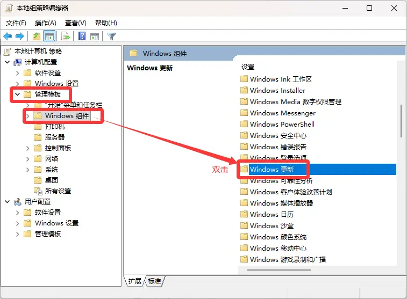Select the Windows 媒体播放器 entry
Screen dimensions: 407x299
[x=282, y=203]
